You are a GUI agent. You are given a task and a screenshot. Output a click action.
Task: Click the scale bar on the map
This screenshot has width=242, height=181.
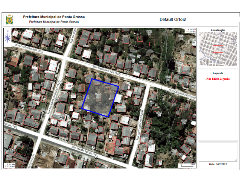187,165
